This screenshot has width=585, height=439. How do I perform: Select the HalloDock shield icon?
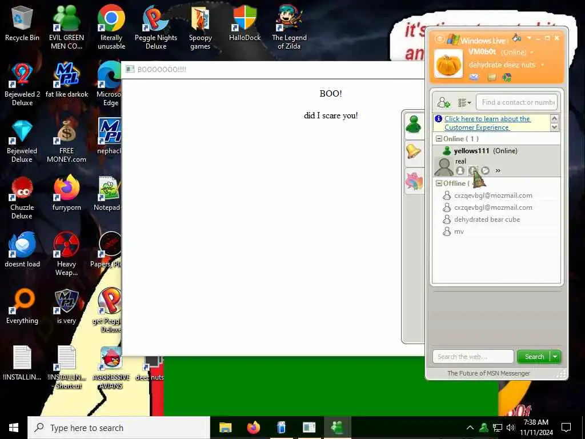(245, 23)
